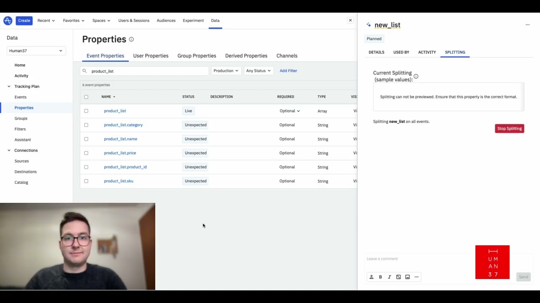Open Events under Tracking Plan
Viewport: 540px width, 303px height.
click(x=20, y=97)
